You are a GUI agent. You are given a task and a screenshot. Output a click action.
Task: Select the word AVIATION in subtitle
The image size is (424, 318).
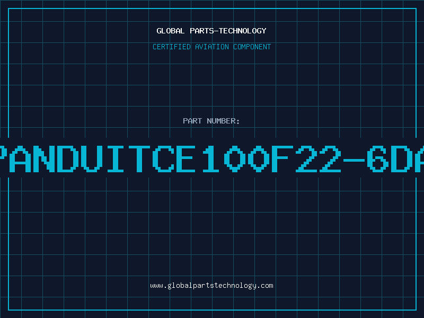212,47
